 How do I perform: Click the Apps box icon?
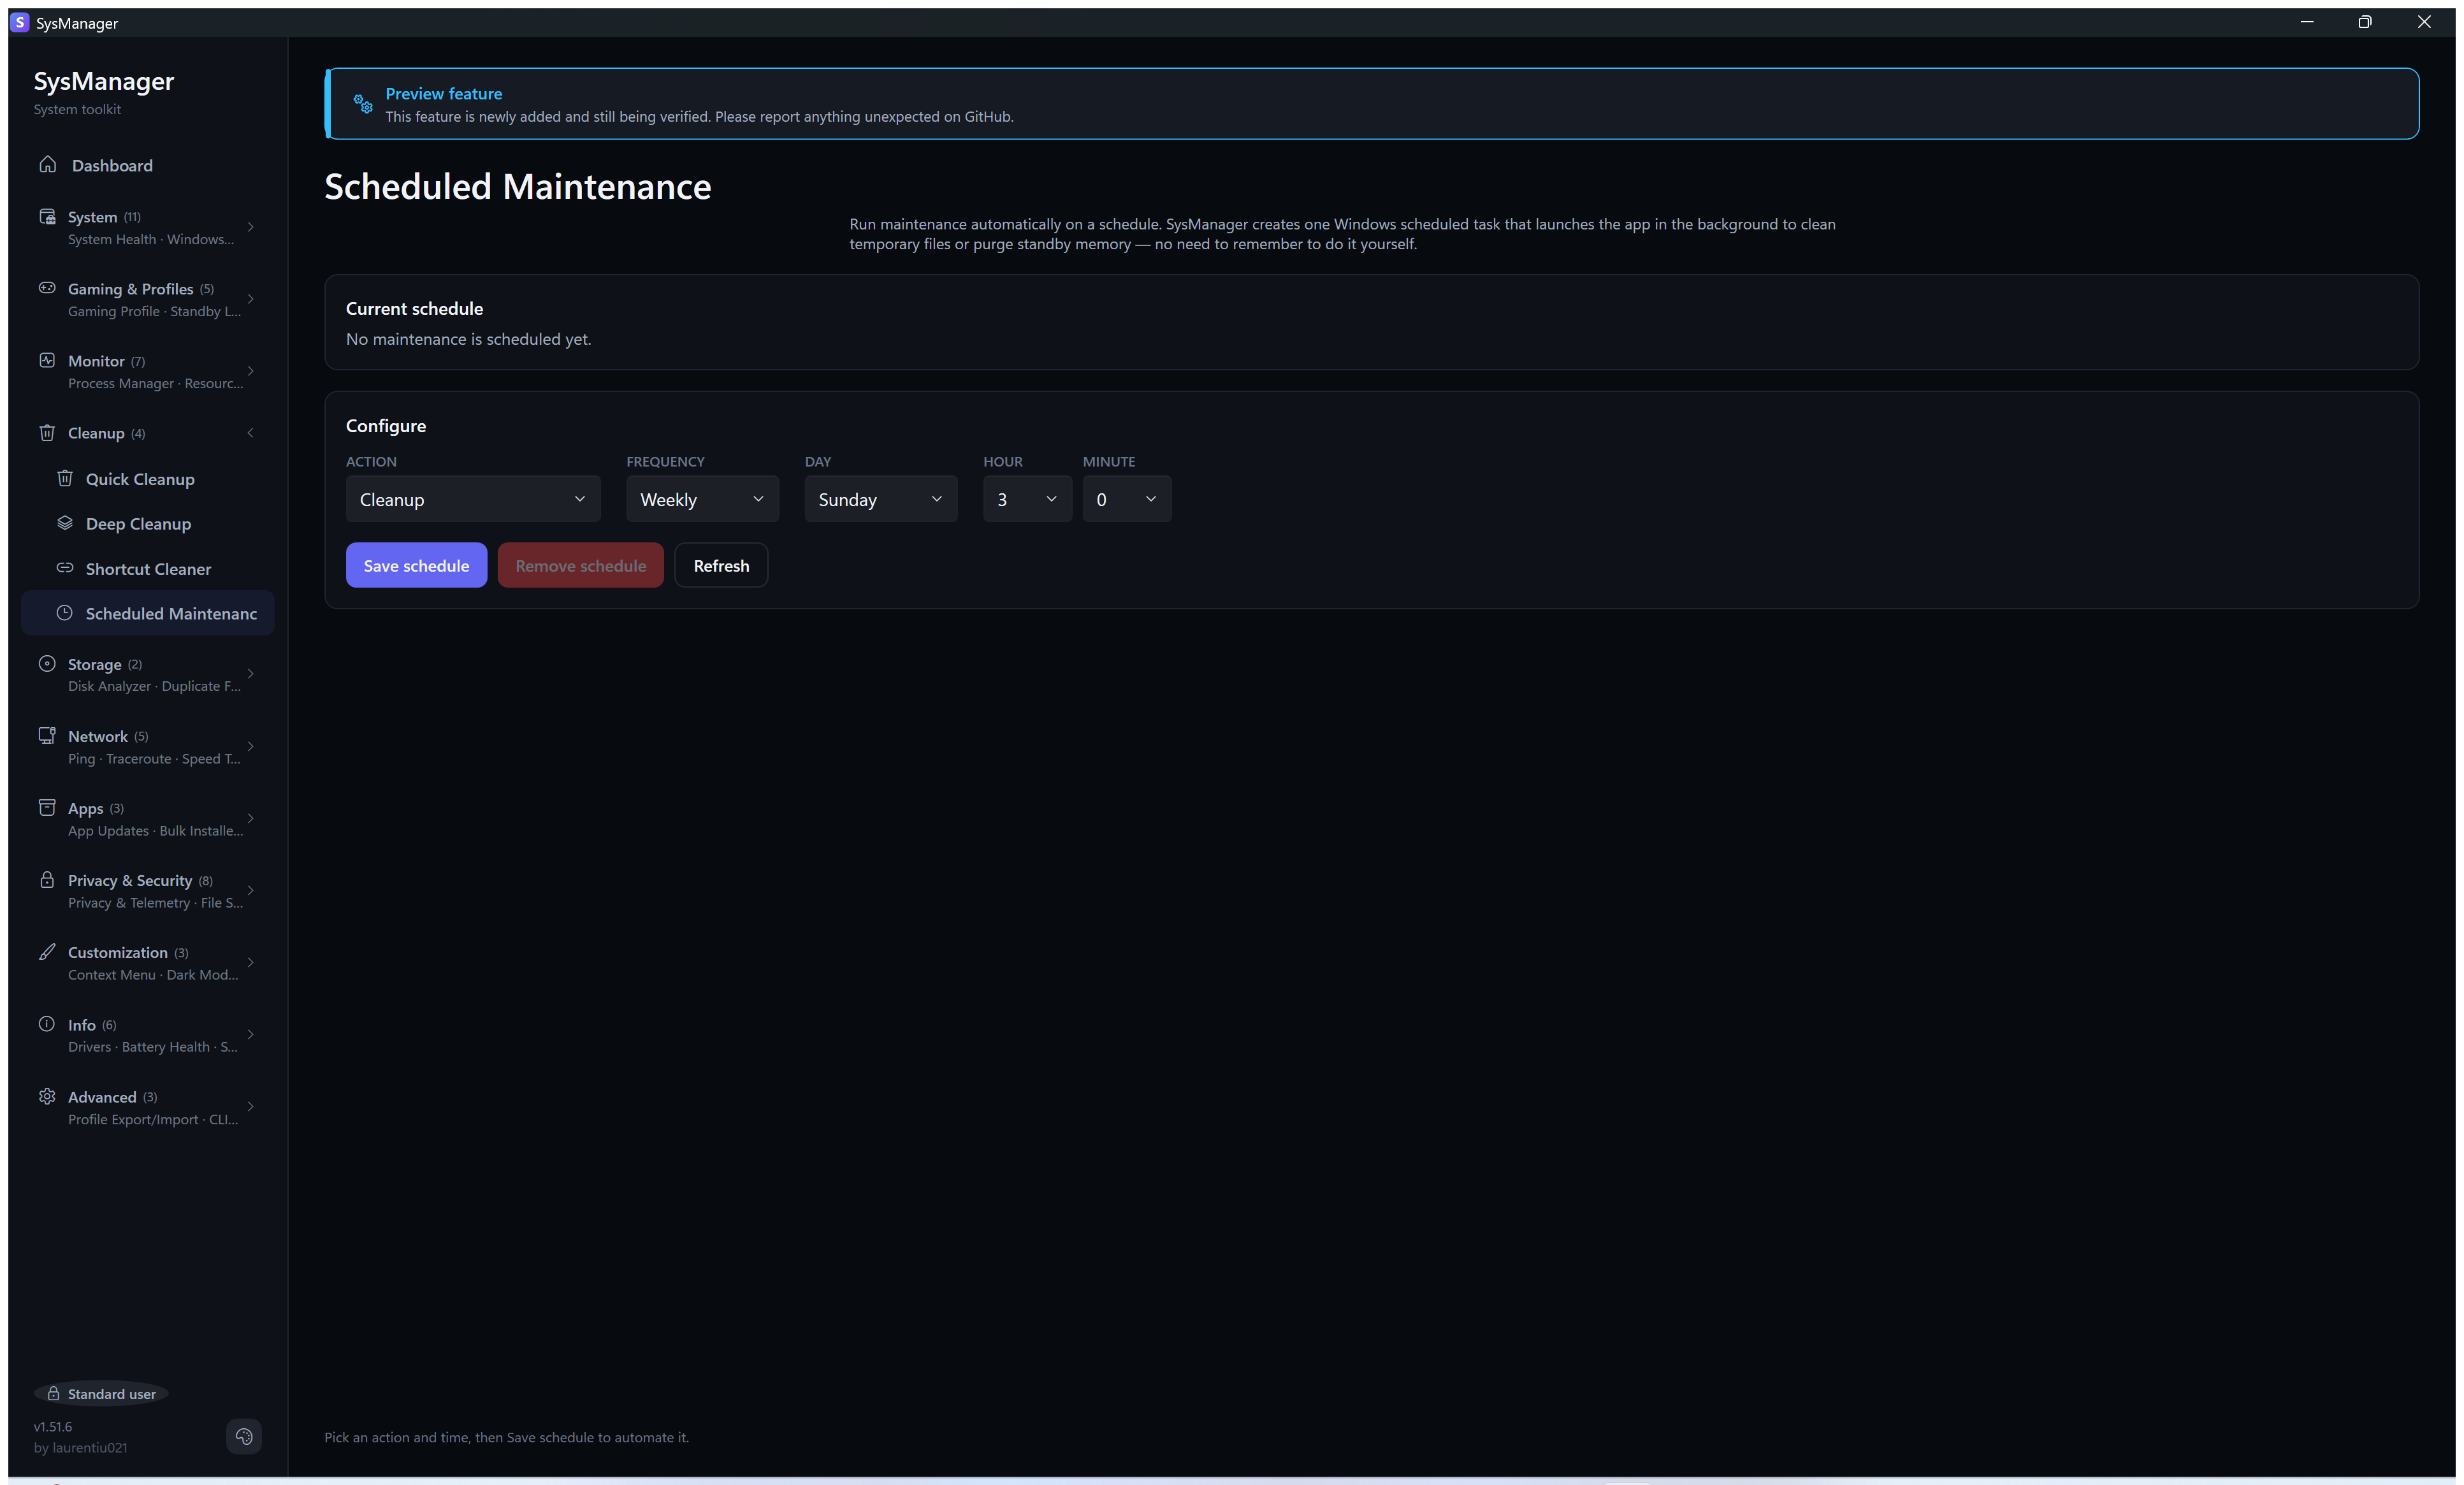[47, 807]
